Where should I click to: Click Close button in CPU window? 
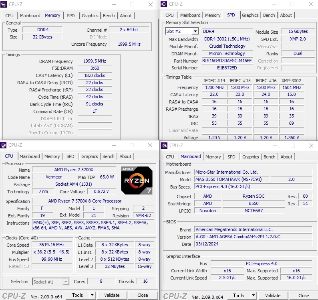coord(143,295)
